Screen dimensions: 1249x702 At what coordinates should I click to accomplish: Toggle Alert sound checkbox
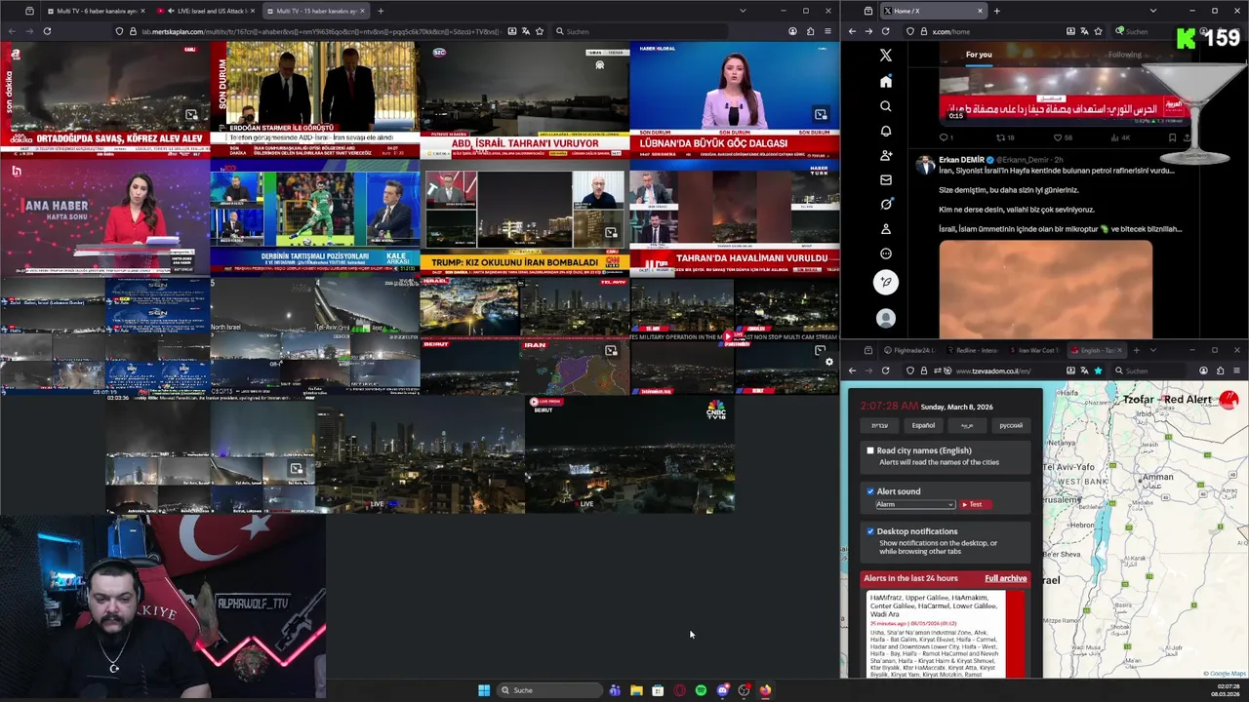[x=870, y=491]
